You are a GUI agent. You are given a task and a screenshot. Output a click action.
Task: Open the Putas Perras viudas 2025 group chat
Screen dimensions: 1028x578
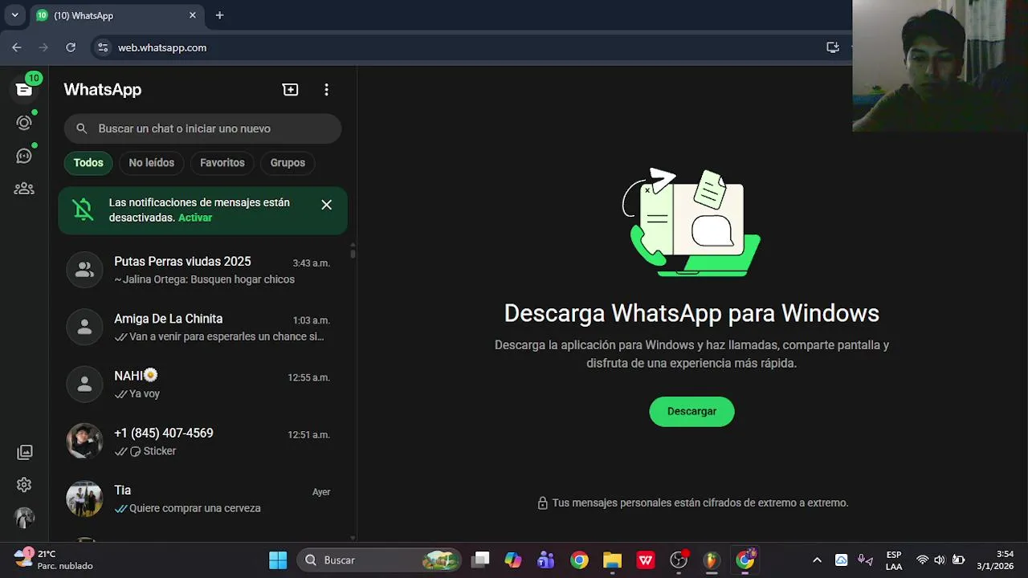202,270
